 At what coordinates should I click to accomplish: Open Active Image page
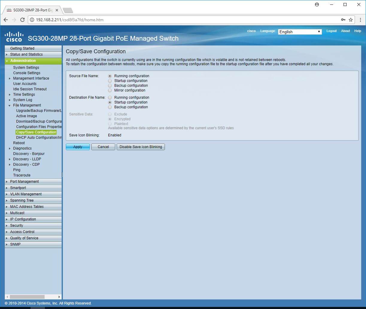pyautogui.click(x=27, y=116)
